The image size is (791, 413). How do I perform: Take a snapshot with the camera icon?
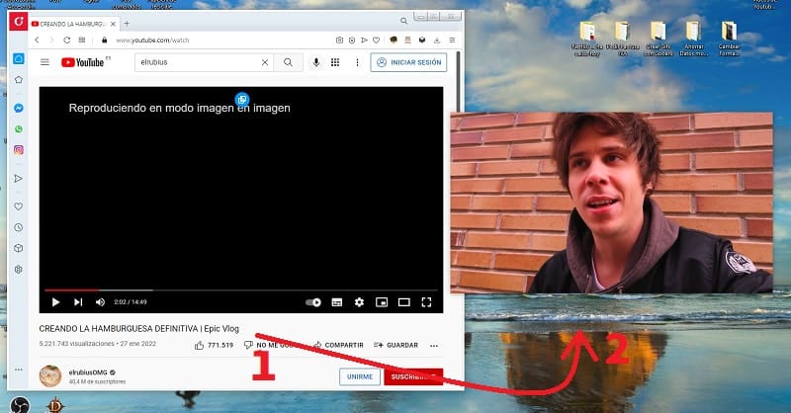coord(339,40)
